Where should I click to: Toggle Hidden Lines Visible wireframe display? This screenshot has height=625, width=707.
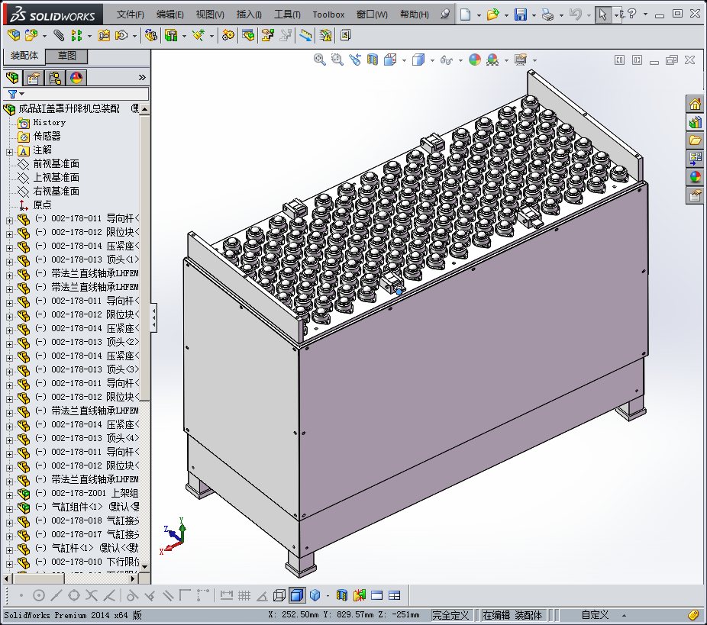(279, 595)
